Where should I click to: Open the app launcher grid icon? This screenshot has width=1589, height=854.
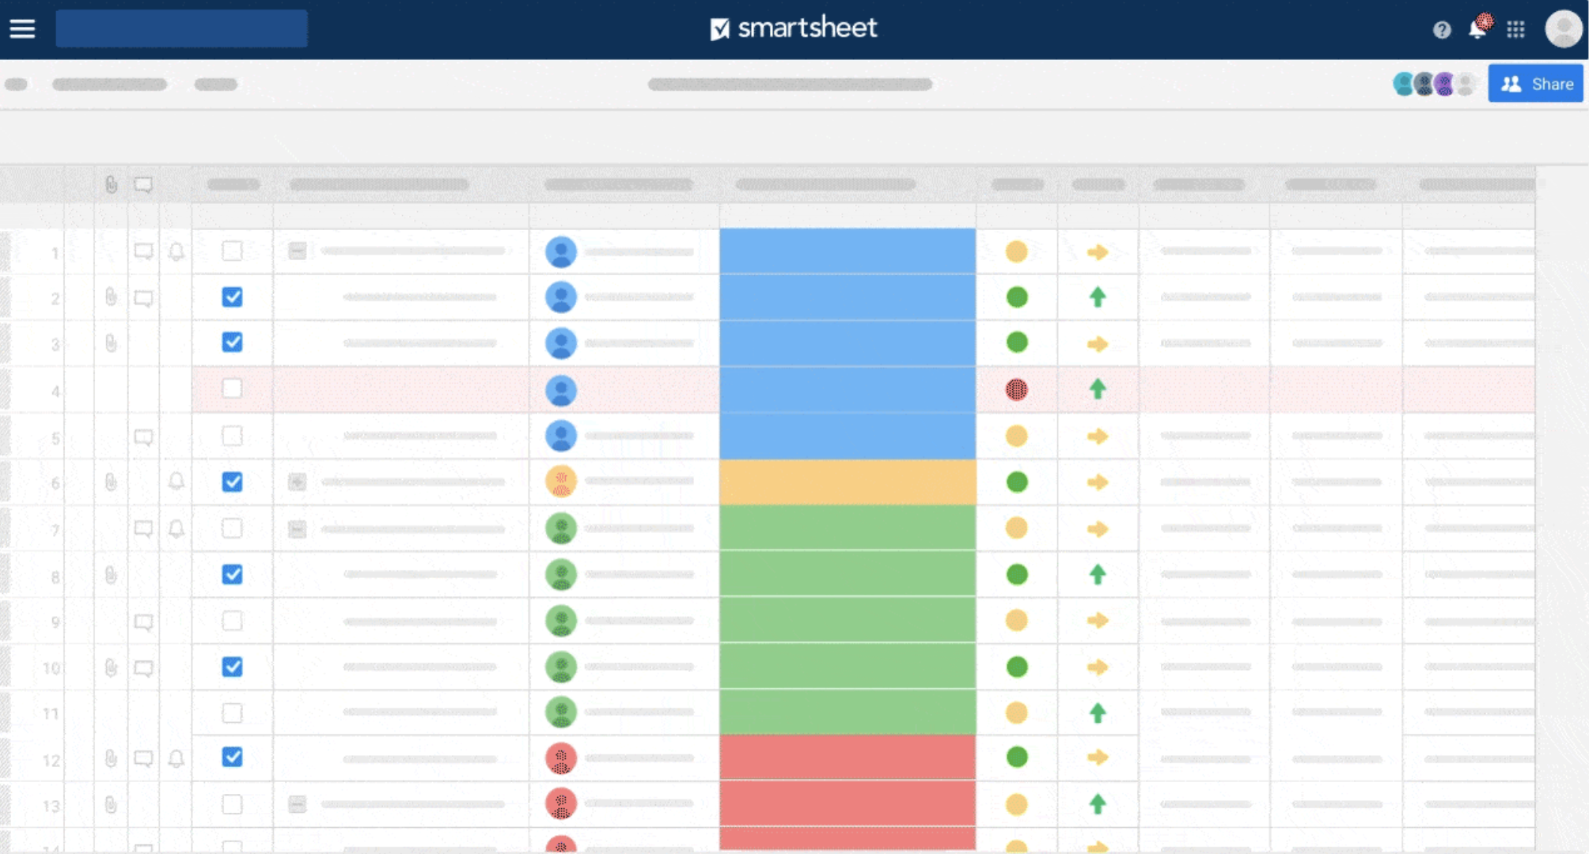tap(1515, 30)
